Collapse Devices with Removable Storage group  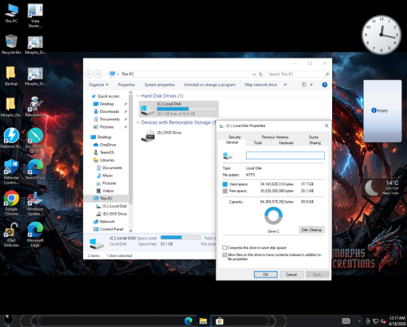[138, 122]
